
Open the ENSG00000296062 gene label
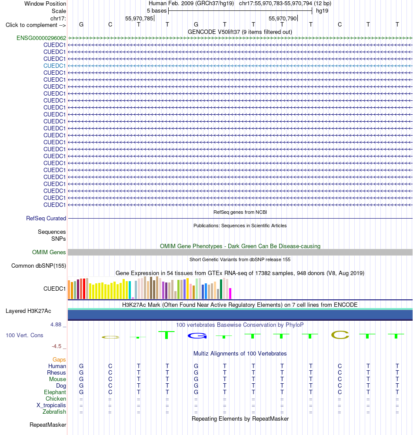[41, 38]
